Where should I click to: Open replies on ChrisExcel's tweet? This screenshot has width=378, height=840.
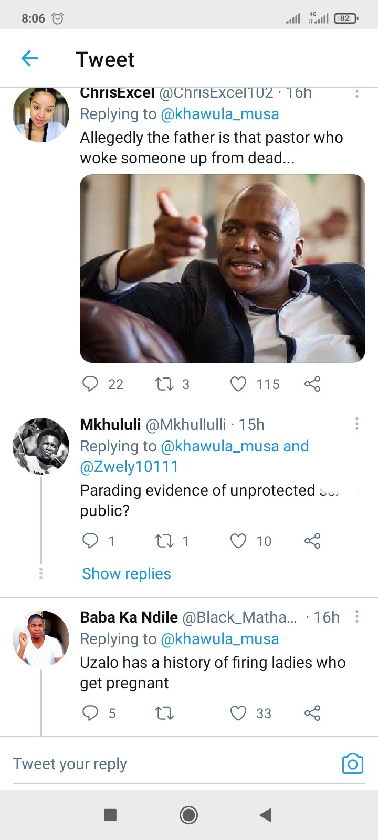pyautogui.click(x=90, y=384)
